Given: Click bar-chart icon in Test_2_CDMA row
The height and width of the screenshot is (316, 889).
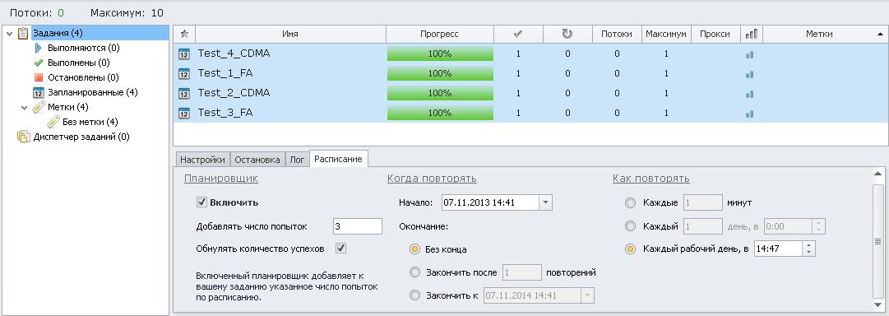Looking at the screenshot, I should pos(750,94).
